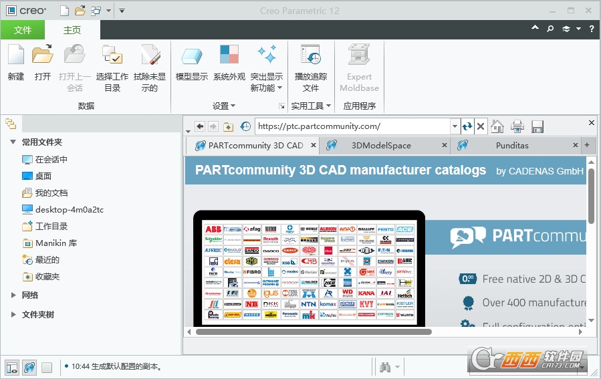Viewport: 601px width, 379px height.
Task: Open 最近的 recent items
Action: click(x=41, y=260)
